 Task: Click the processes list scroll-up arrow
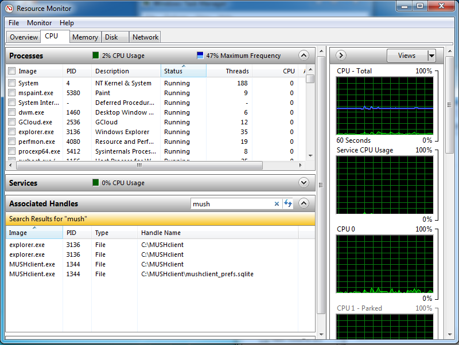[310, 69]
